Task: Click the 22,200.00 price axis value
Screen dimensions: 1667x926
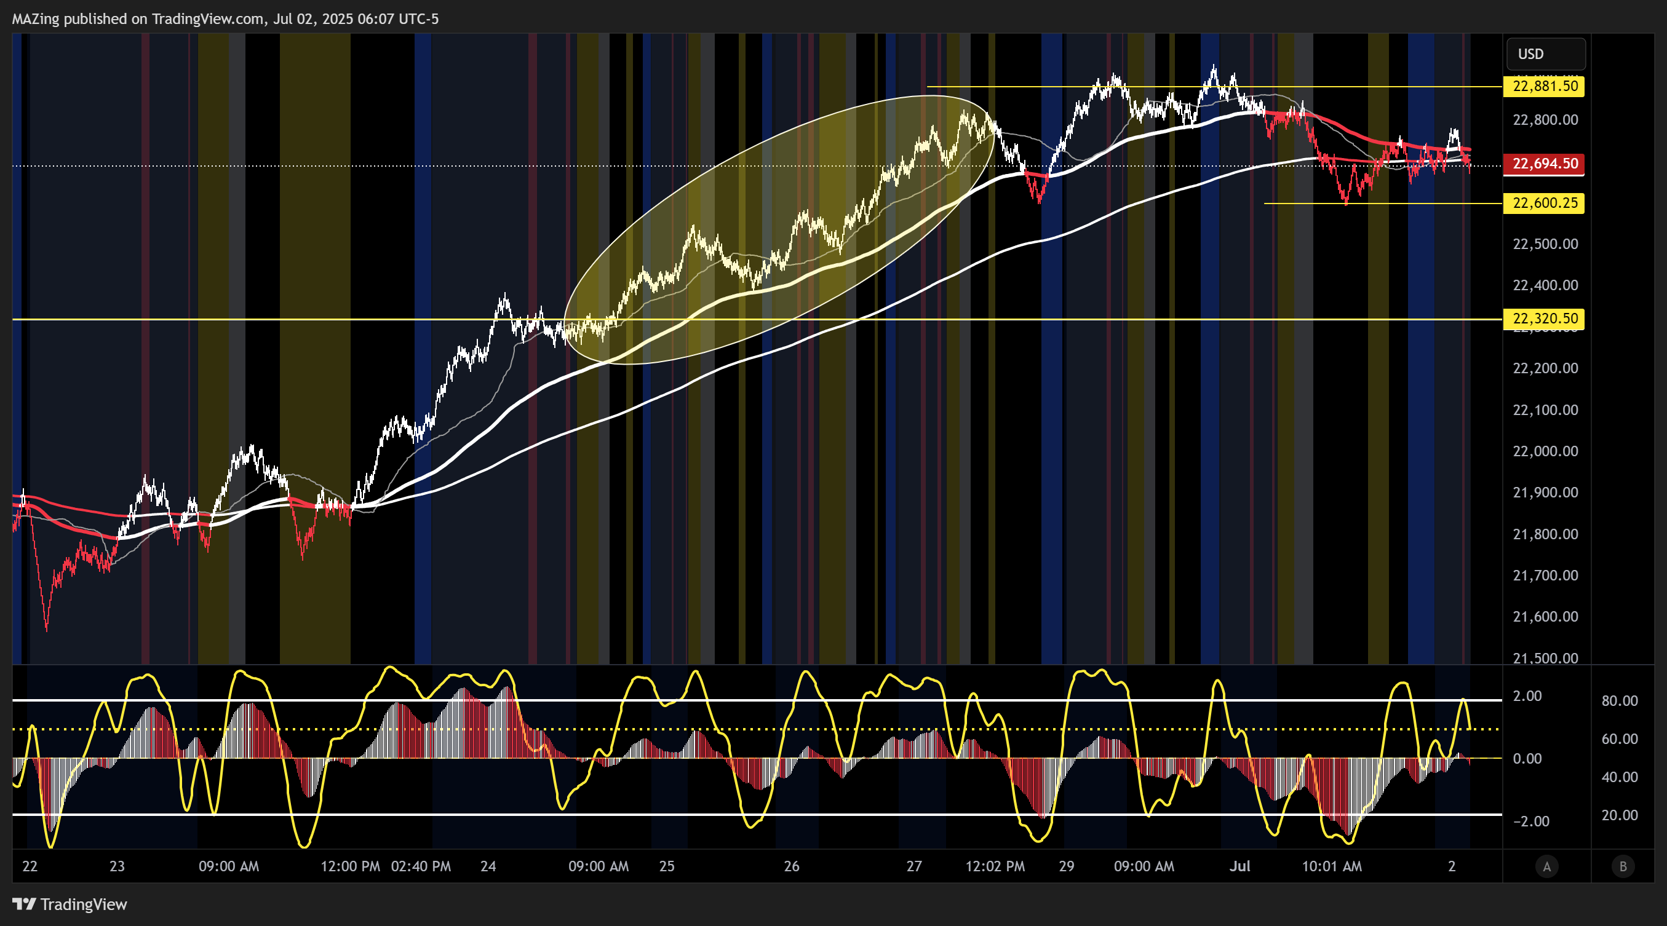Action: 1545,368
